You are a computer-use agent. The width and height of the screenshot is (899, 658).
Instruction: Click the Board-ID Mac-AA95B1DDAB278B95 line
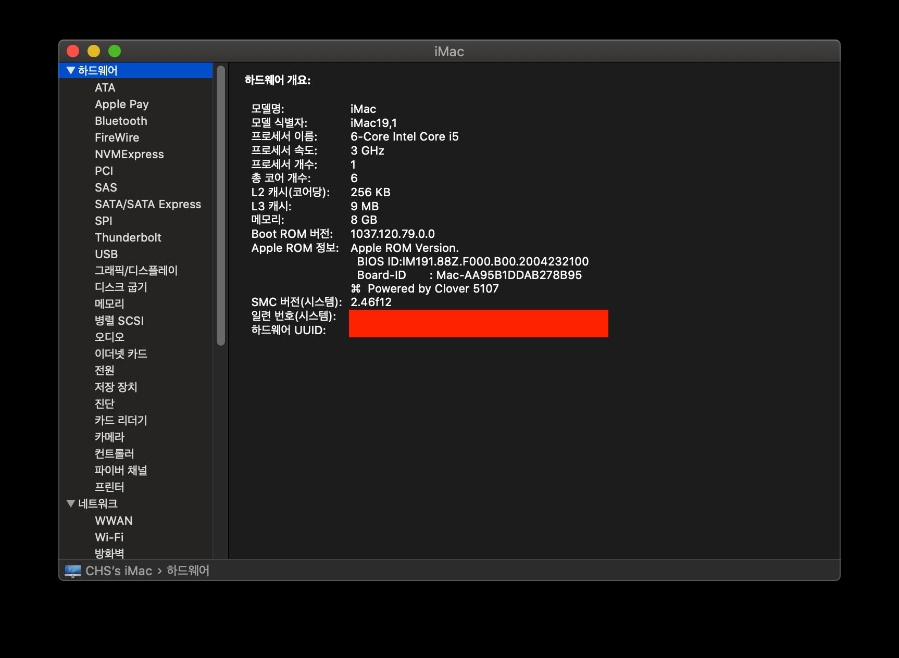coord(469,275)
